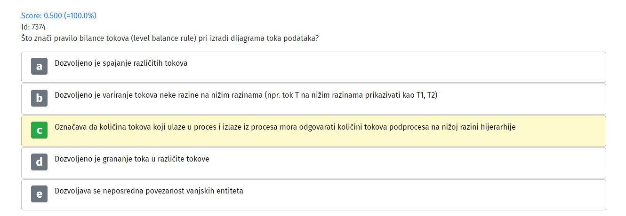Image resolution: width=626 pixels, height=216 pixels.
Task: Choose option about povezanost vanjskih entiteta
Action: pos(149,191)
